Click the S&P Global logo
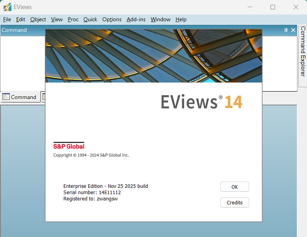This screenshot has height=237, width=307. point(69,146)
